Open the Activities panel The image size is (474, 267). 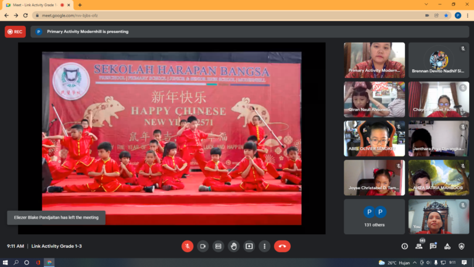tap(447, 246)
